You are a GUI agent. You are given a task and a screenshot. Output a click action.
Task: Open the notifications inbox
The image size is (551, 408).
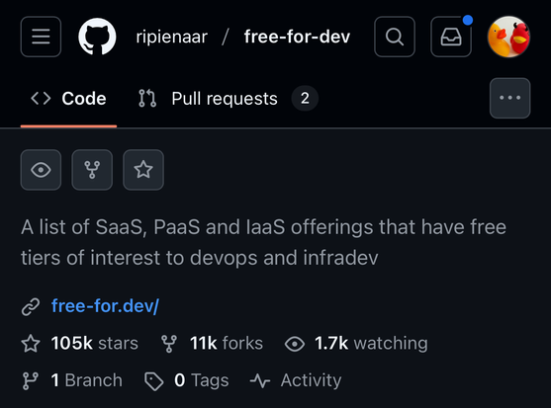point(451,37)
